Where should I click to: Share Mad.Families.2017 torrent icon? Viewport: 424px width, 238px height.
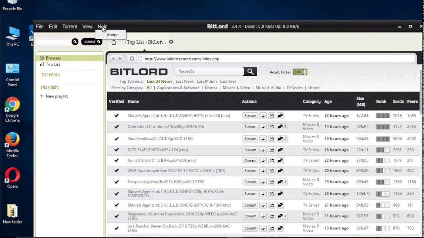point(272,139)
